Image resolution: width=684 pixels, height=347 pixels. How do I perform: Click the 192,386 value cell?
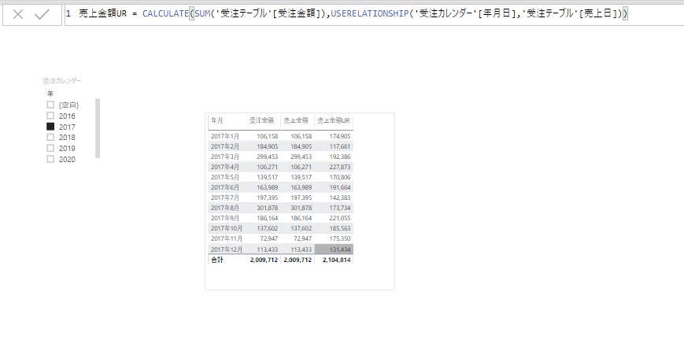point(340,157)
